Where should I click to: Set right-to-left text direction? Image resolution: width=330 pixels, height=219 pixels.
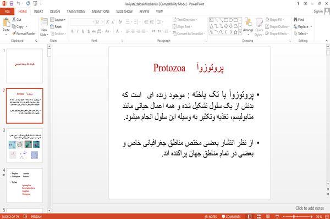159,31
